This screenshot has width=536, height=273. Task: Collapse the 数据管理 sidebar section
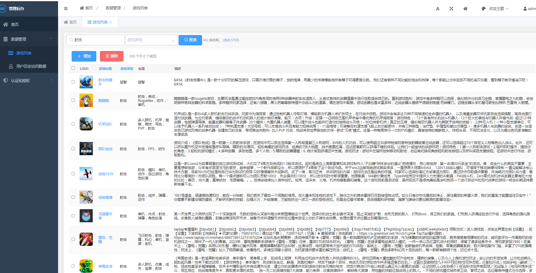pos(51,39)
